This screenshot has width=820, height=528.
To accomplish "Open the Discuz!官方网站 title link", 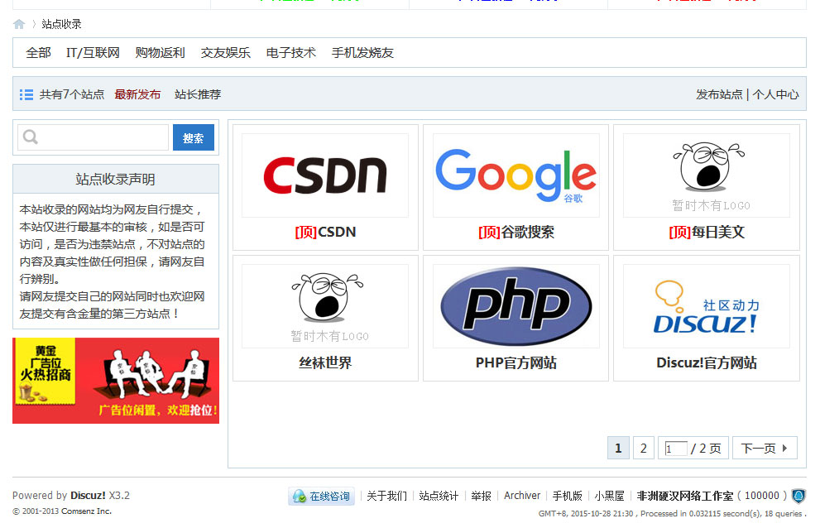I will pos(707,362).
